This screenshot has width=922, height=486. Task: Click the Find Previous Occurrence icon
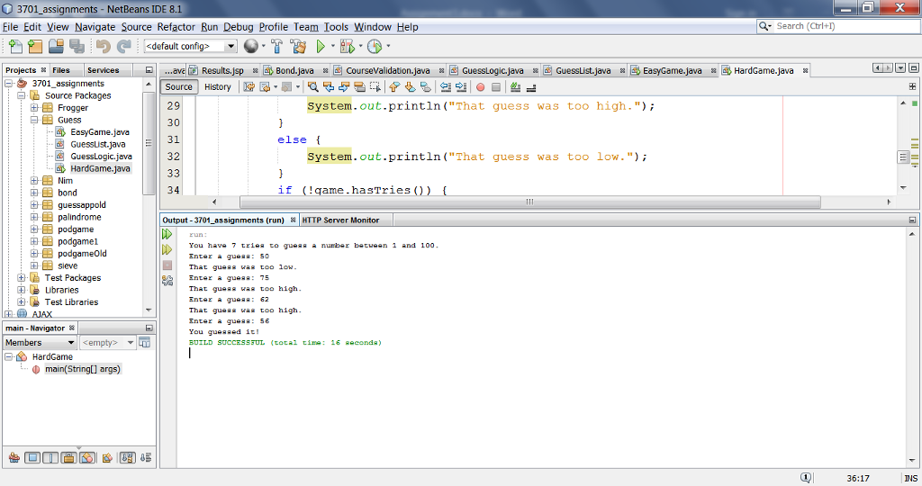coord(329,87)
